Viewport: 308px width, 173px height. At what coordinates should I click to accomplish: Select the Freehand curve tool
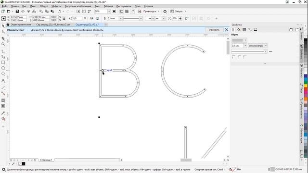click(x=3, y=51)
